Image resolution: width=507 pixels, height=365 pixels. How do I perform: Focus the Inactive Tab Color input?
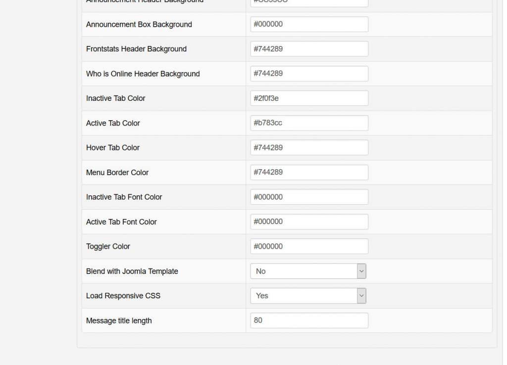pos(309,98)
